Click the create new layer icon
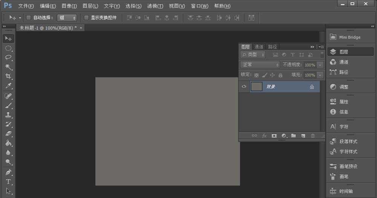The width and height of the screenshot is (377, 198). tap(303, 136)
